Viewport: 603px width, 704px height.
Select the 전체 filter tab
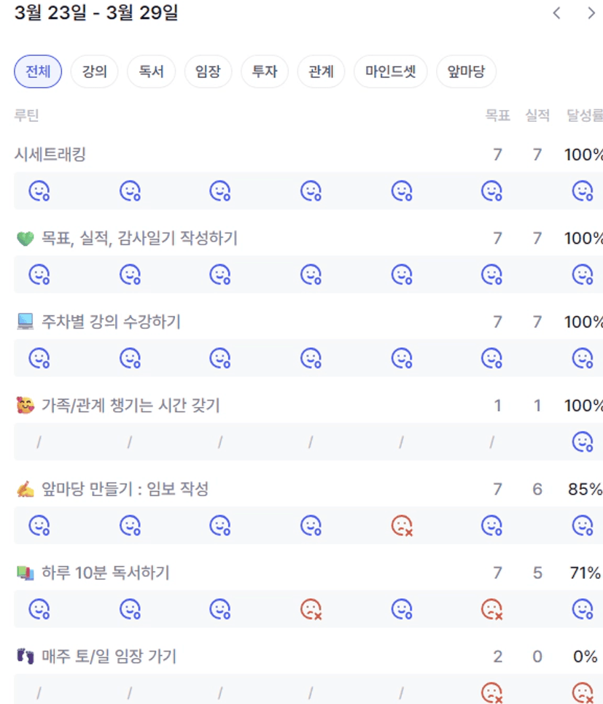[x=38, y=71]
